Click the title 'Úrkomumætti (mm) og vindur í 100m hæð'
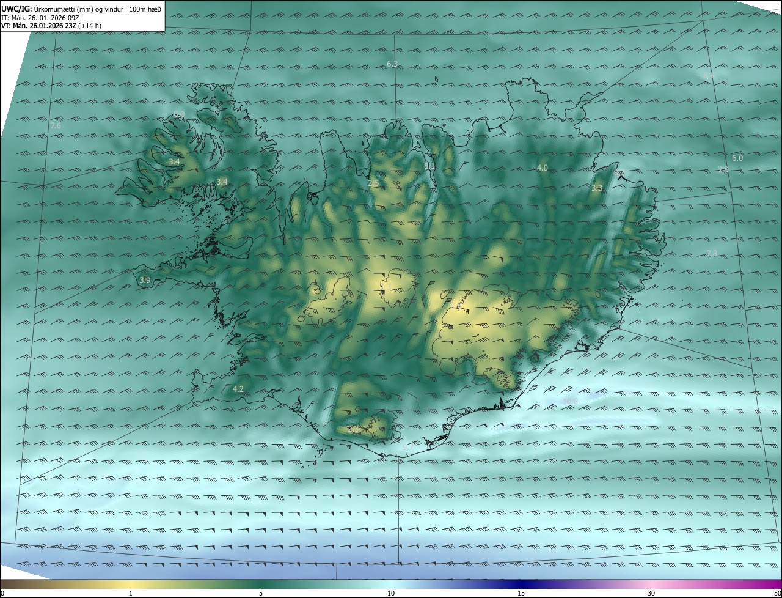The image size is (782, 598). 98,9
